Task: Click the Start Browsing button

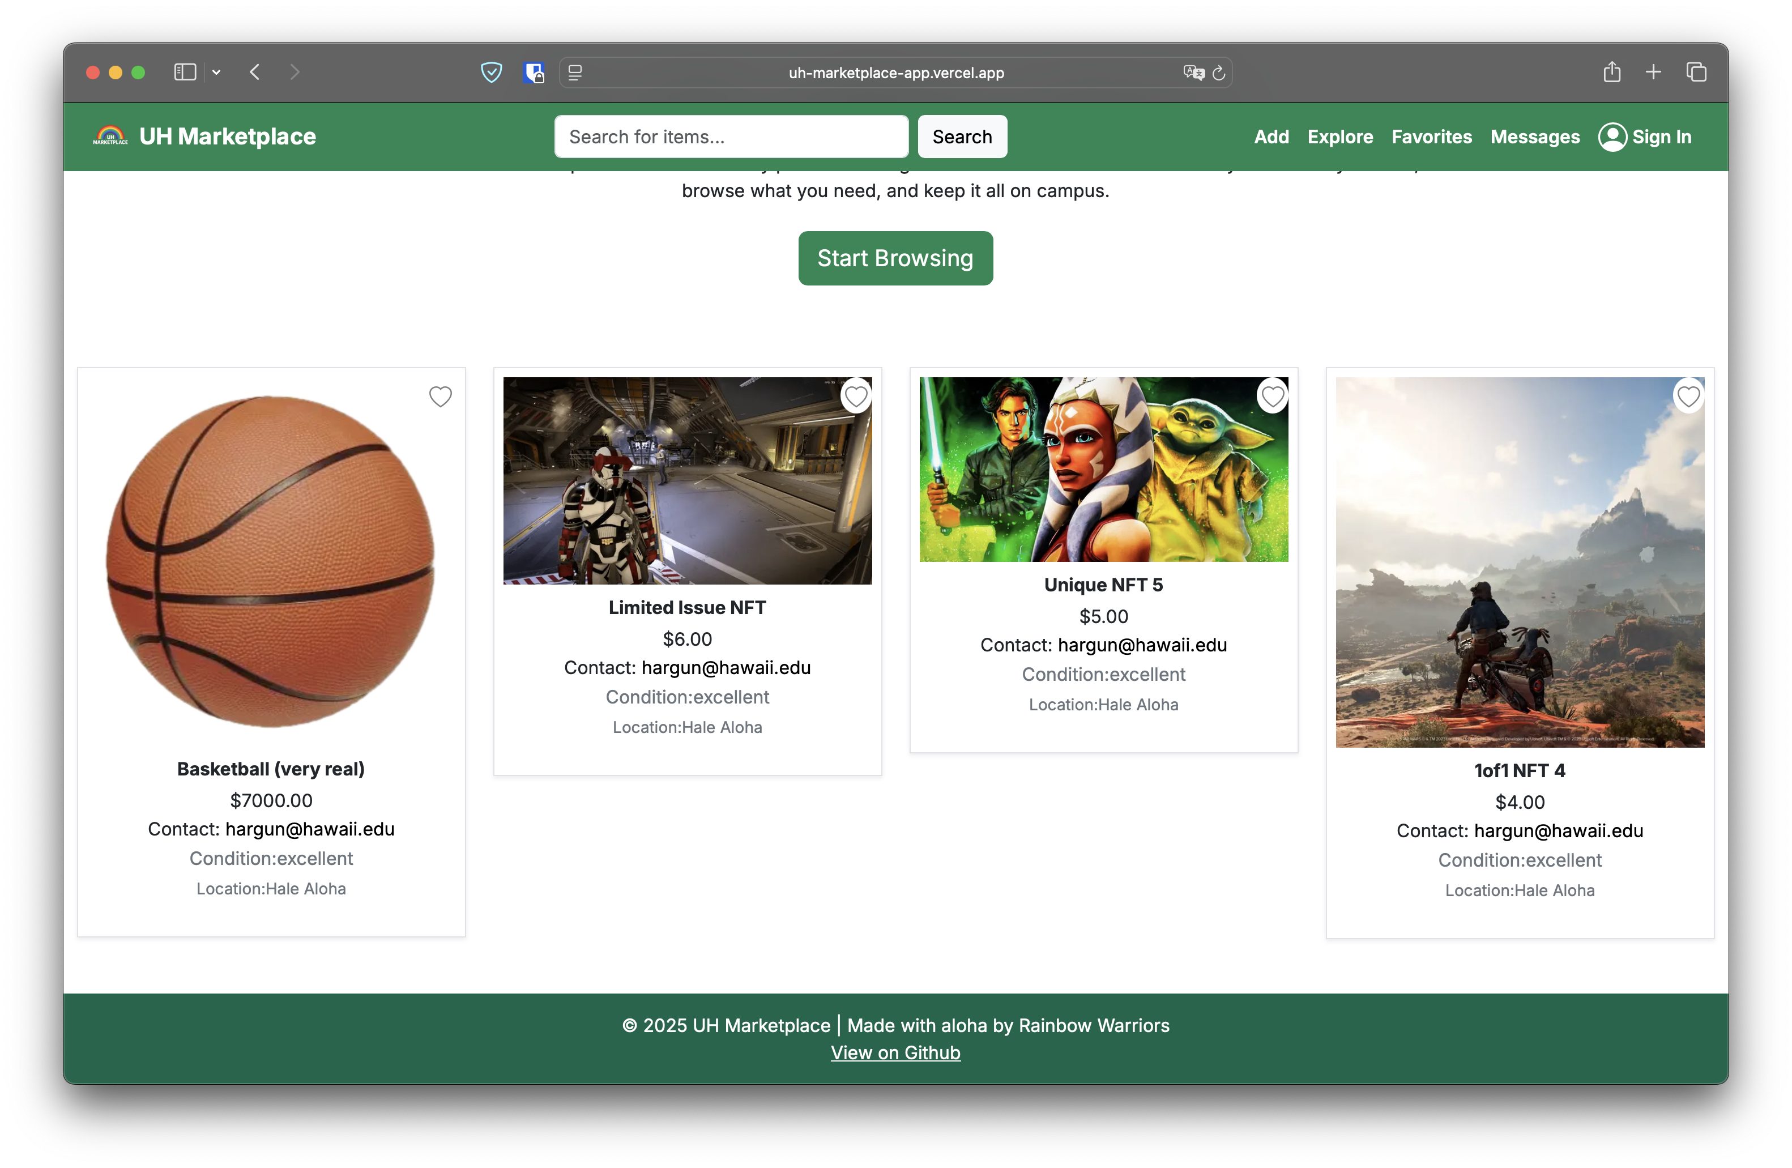Action: 895,258
